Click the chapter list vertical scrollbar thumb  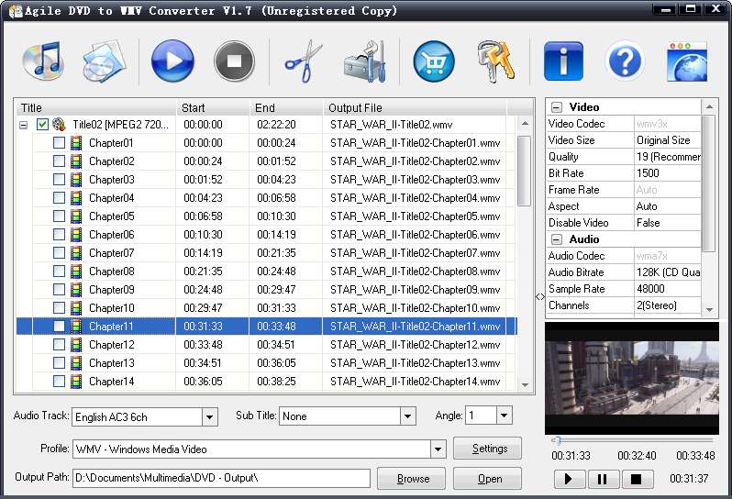525,171
